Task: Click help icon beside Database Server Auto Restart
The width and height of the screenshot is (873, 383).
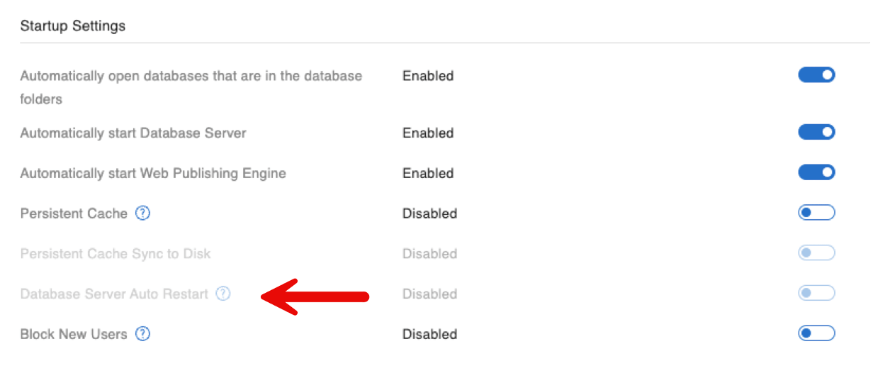Action: pos(223,293)
